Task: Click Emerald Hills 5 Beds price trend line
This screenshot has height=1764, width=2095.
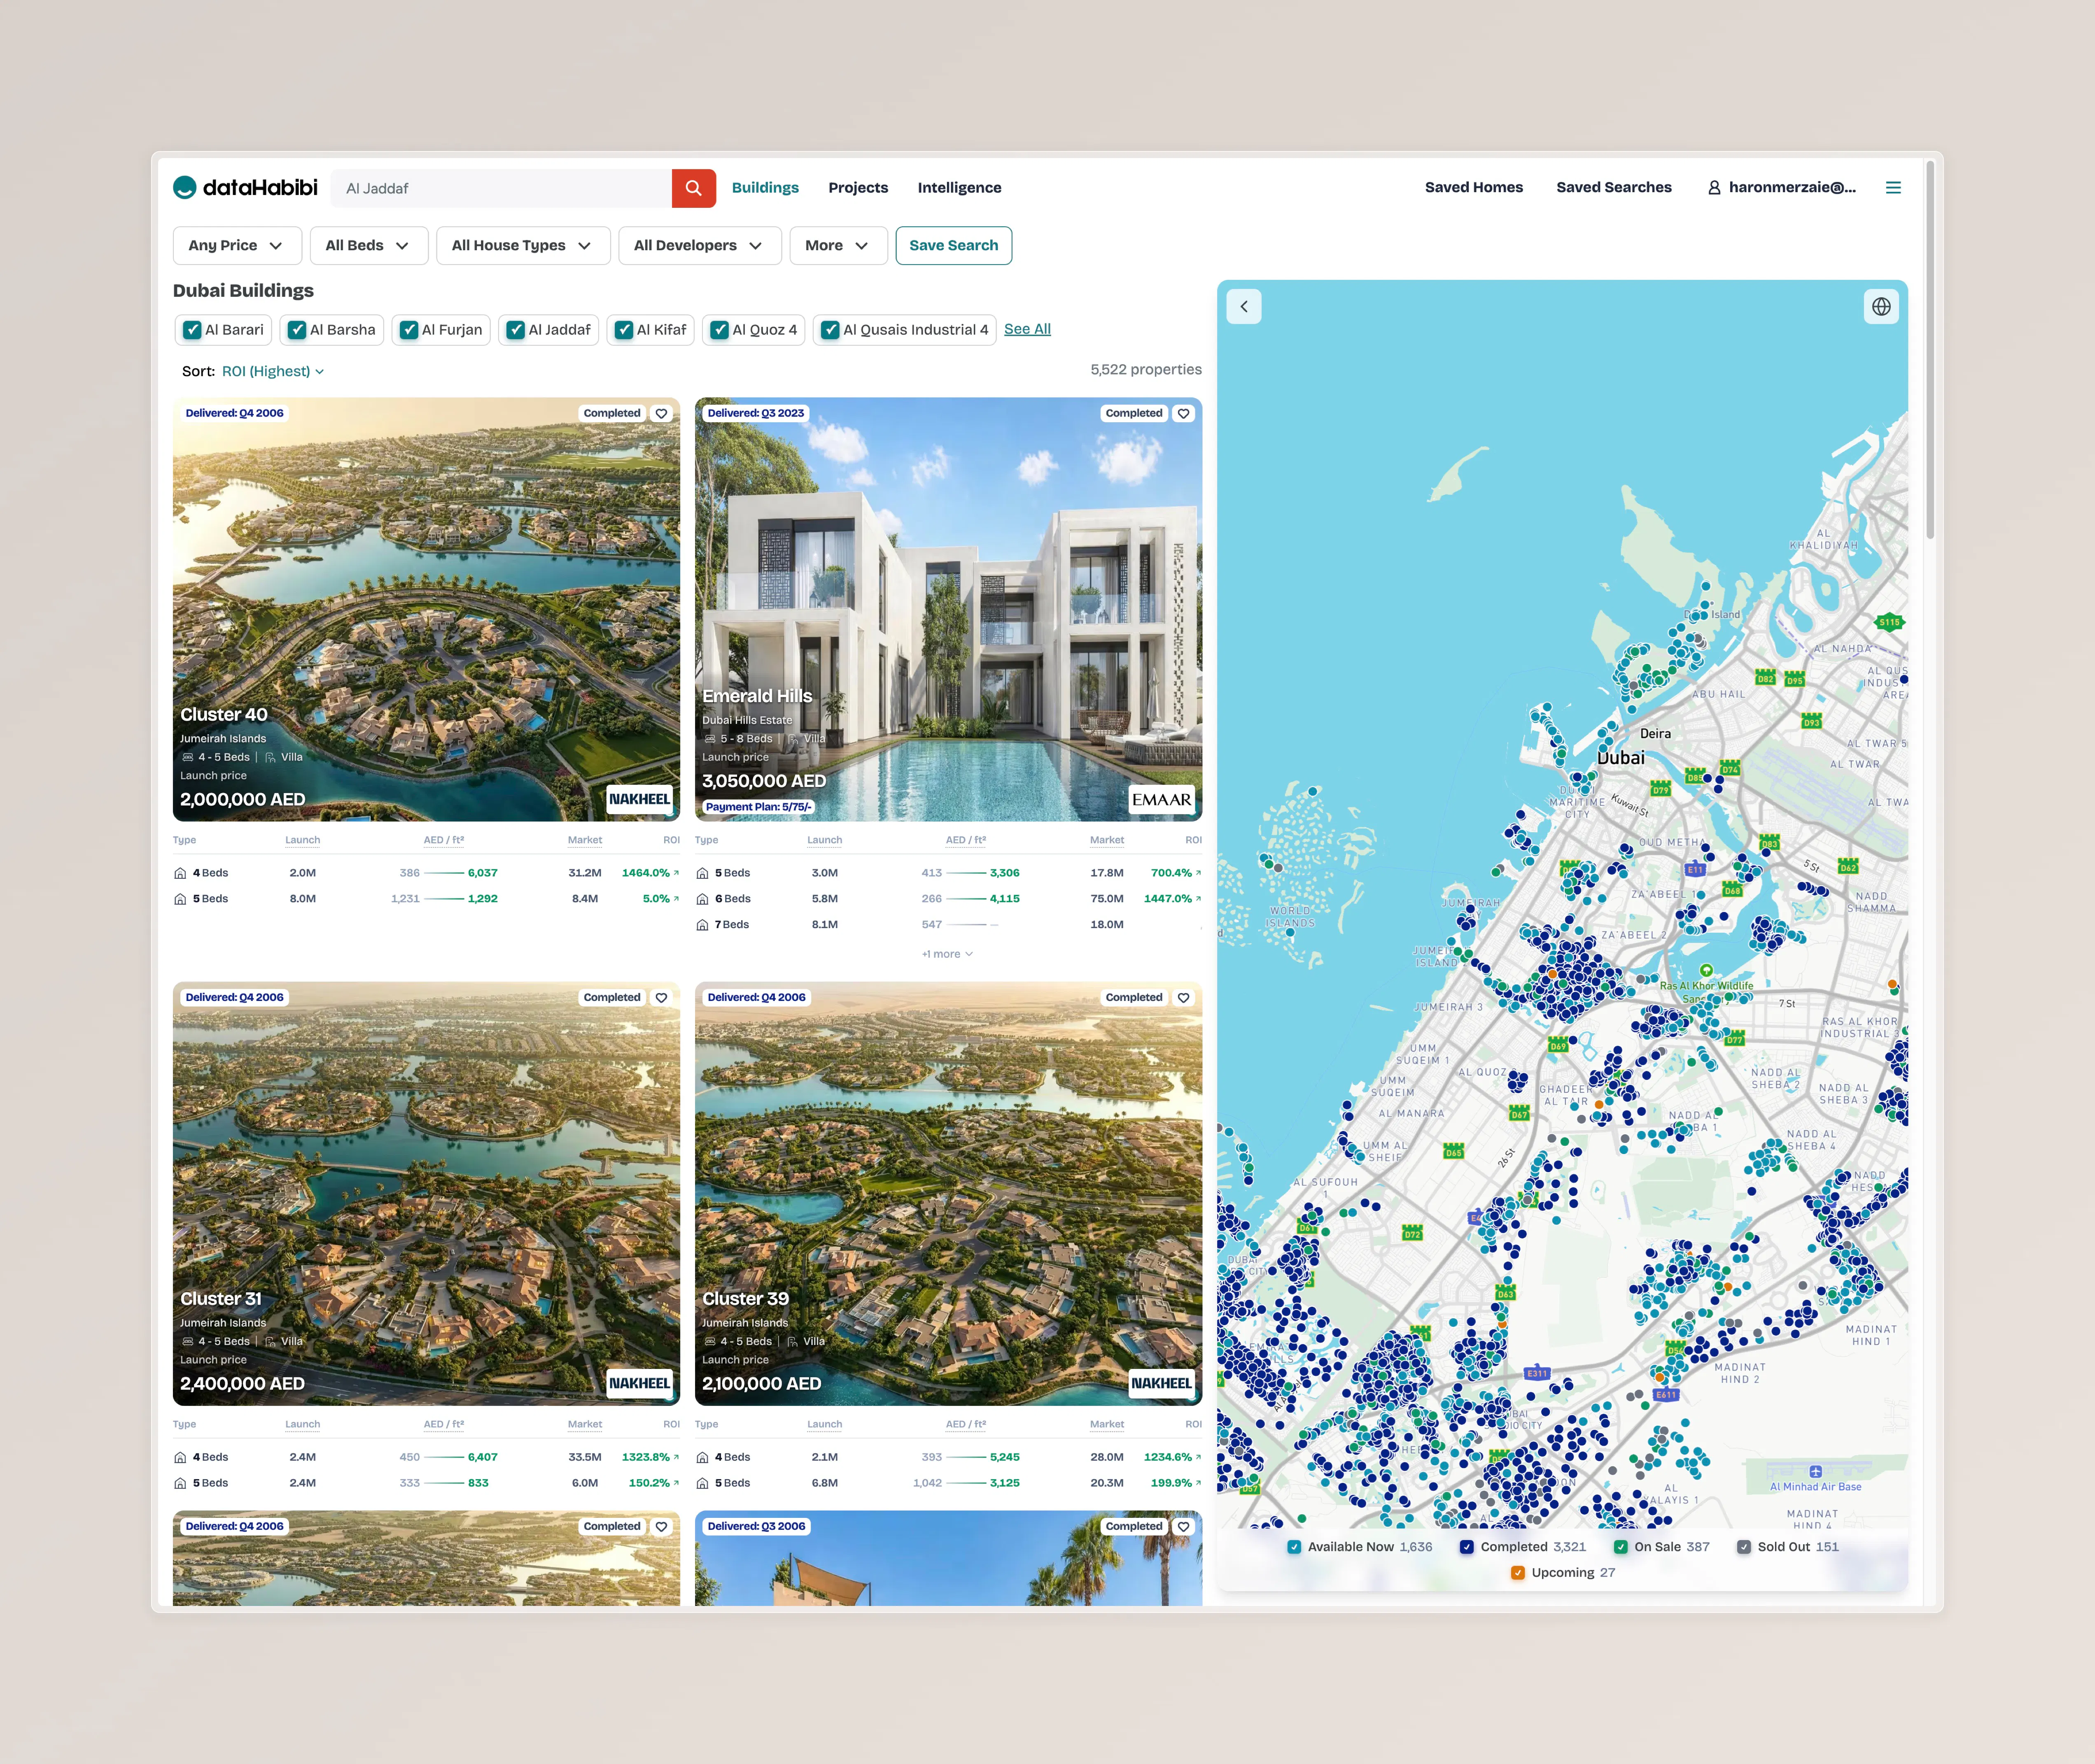Action: [x=966, y=873]
